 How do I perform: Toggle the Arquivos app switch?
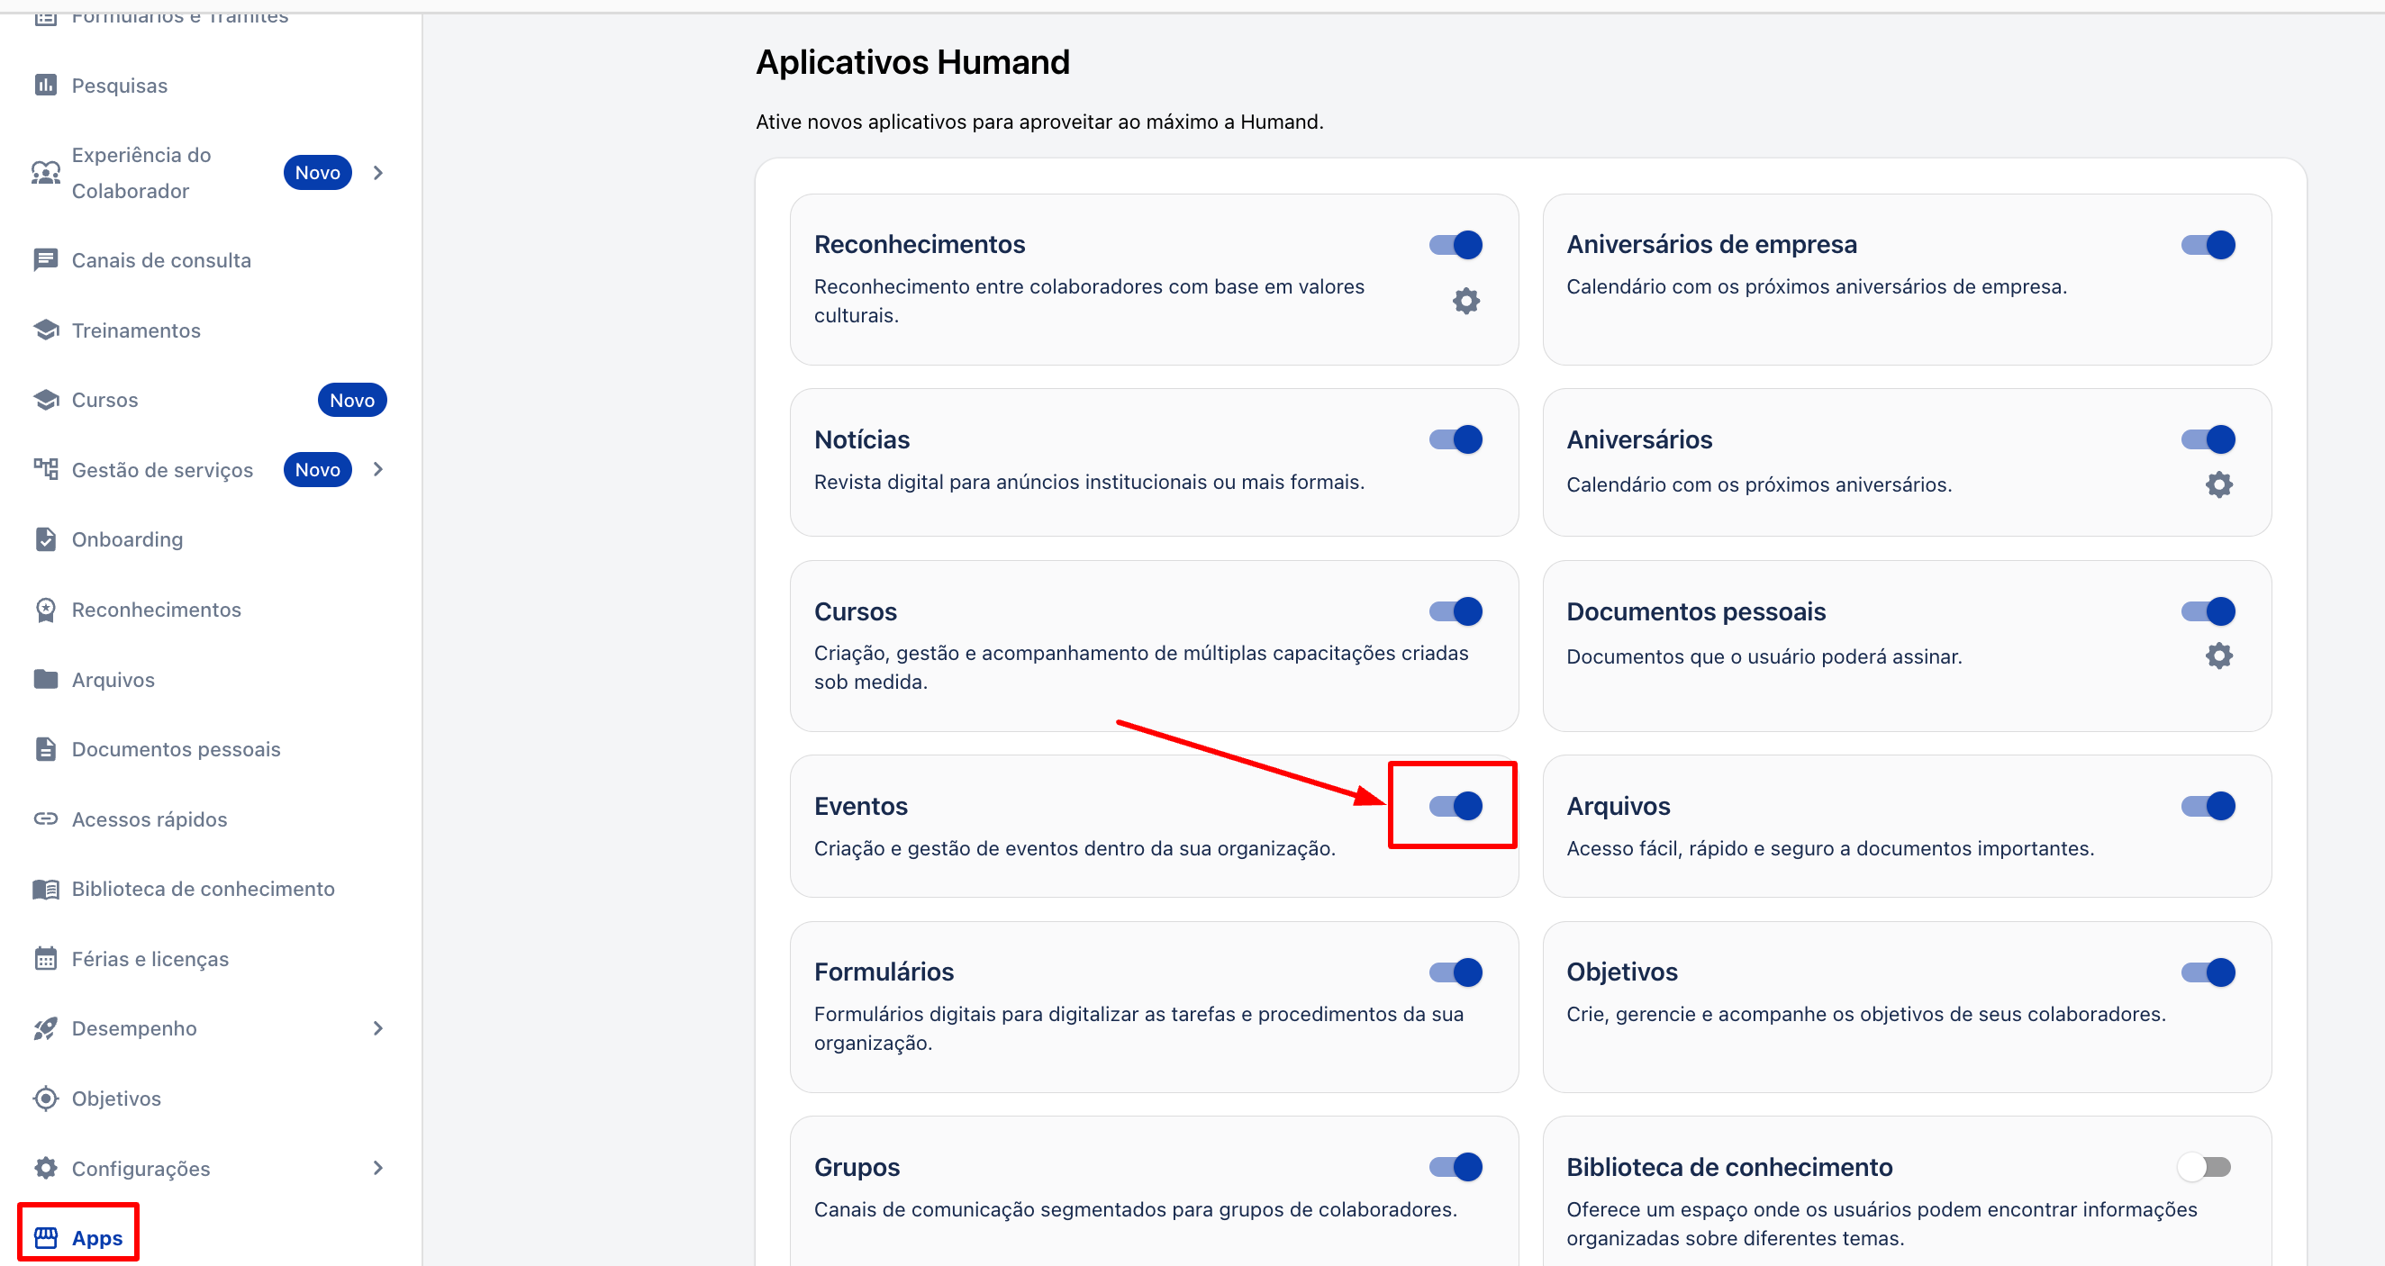[x=2208, y=806]
